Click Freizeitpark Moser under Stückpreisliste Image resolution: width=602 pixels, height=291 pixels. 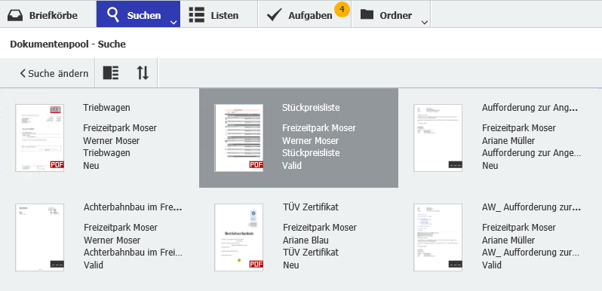point(319,128)
